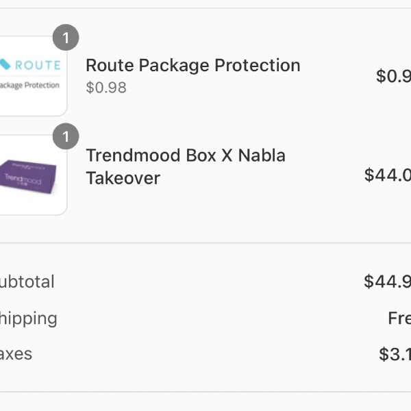This screenshot has height=411, width=411.
Task: Click Package Protection caption in Route thumbnail
Action: [x=29, y=85]
